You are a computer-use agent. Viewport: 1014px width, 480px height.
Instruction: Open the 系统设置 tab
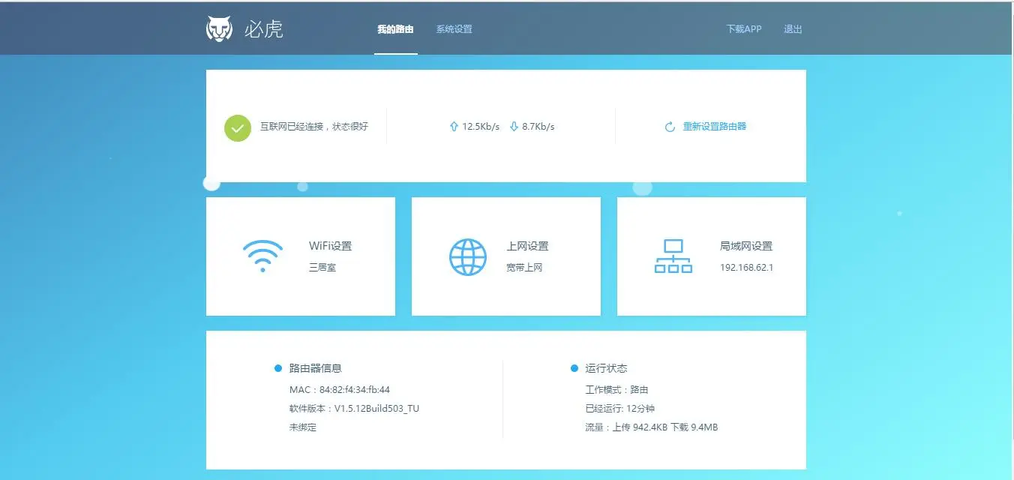(x=454, y=29)
